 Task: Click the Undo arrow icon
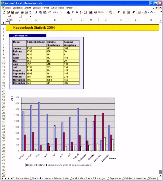(x=55, y=12)
